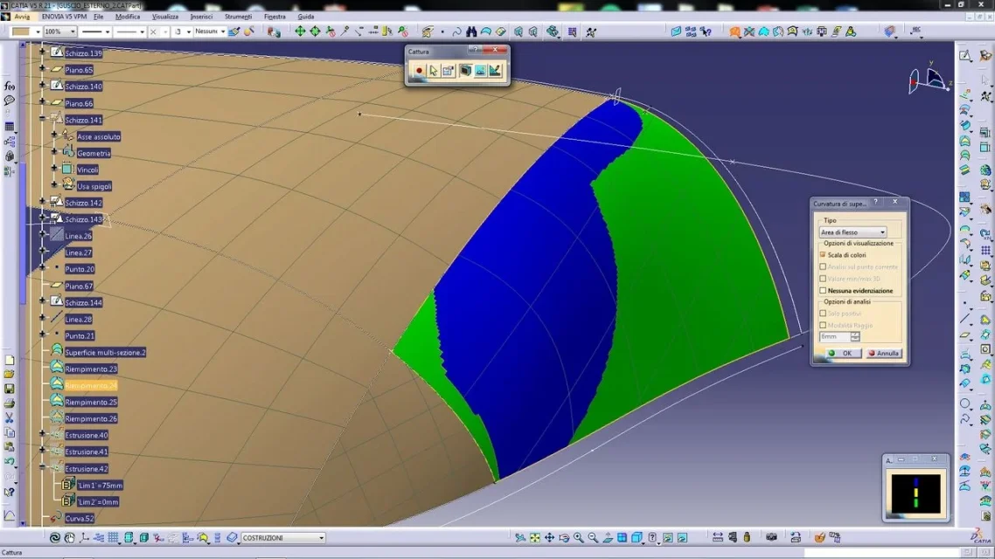Open the COSTRUZIONI layer dropdown
The image size is (995, 559).
coord(283,537)
